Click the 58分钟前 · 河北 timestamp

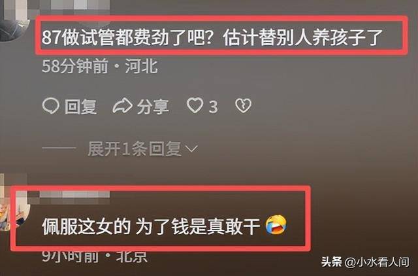pyautogui.click(x=100, y=66)
